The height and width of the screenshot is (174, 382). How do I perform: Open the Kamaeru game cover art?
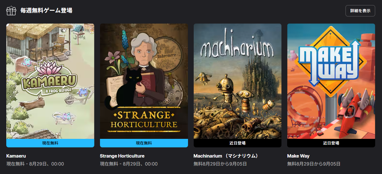50,81
